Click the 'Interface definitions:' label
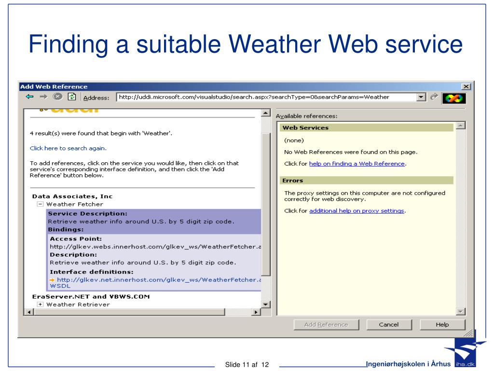Screen dimensions: 494x371 pos(91,271)
